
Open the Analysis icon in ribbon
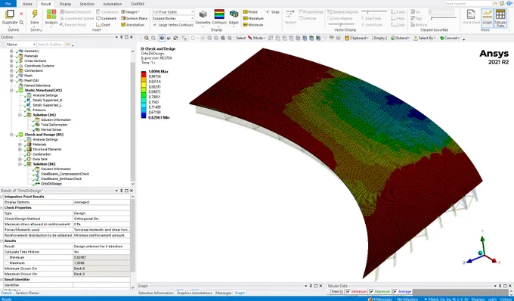coord(51,14)
